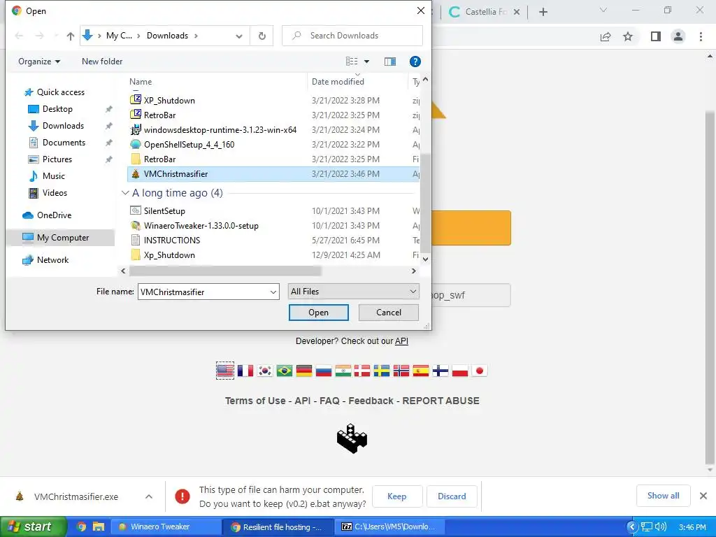
Task: Open Music in navigation pane
Action: [53, 176]
